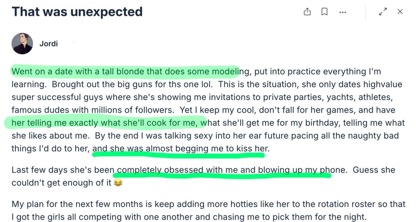This screenshot has height=222, width=416.
Task: Click the post title "That was unexpected"
Action: tap(77, 12)
